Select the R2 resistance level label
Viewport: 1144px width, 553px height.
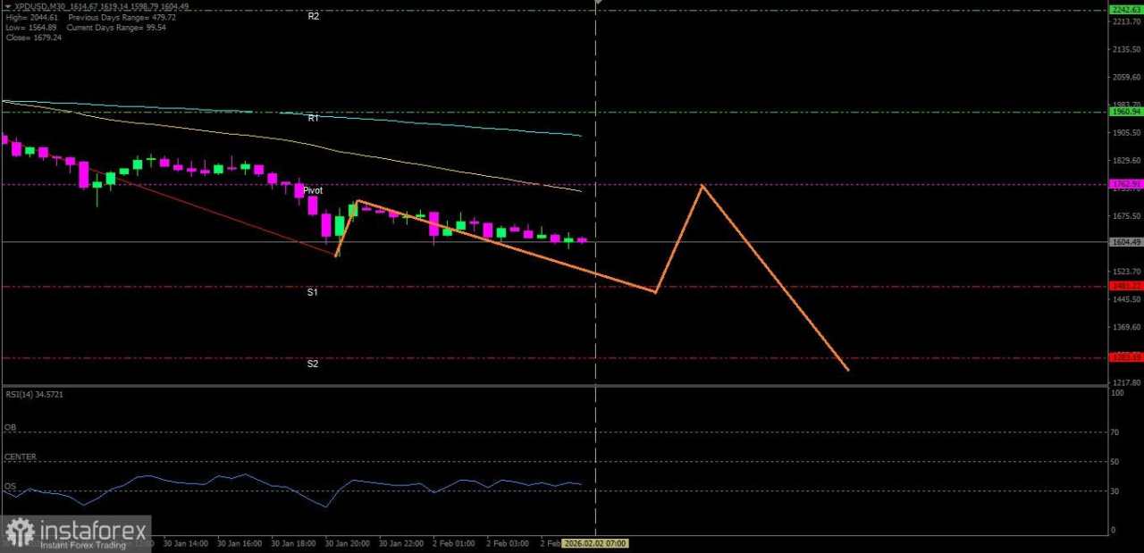313,15
